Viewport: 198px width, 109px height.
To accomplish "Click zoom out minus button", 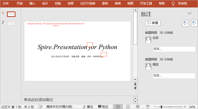I will click(x=155, y=107).
